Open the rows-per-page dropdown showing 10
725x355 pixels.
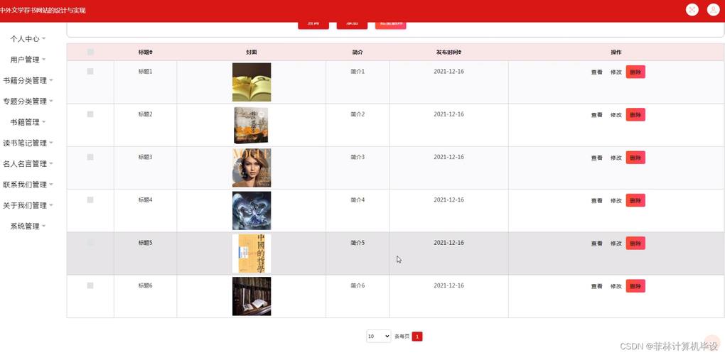pos(379,337)
